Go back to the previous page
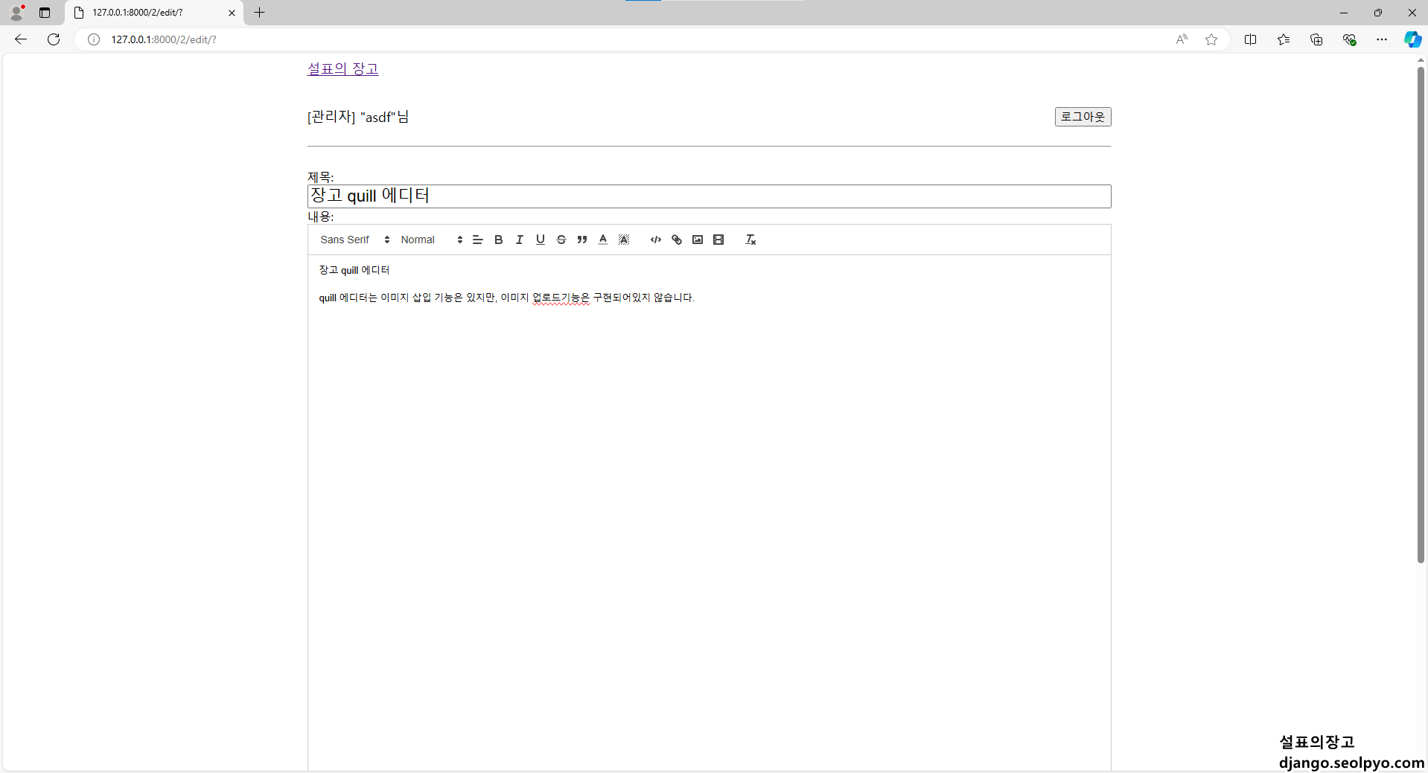The image size is (1428, 773). tap(21, 39)
